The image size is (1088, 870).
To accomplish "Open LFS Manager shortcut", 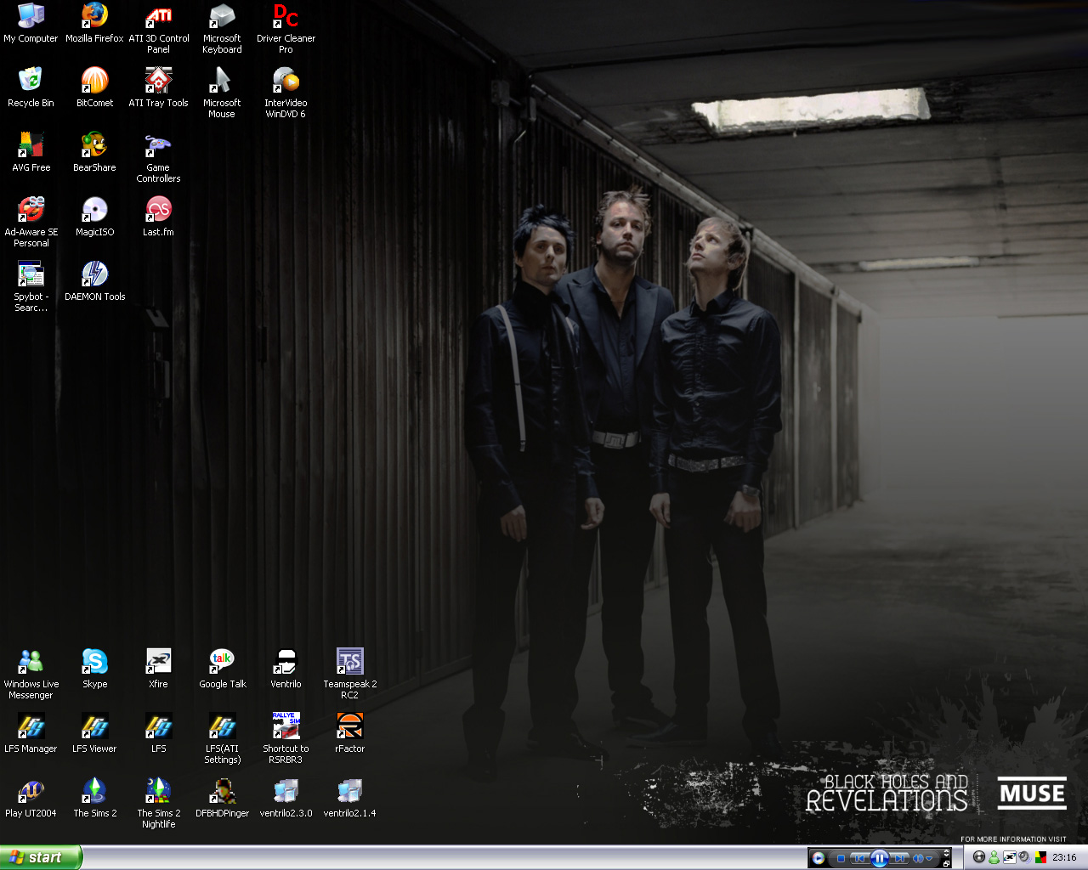I will (x=31, y=733).
